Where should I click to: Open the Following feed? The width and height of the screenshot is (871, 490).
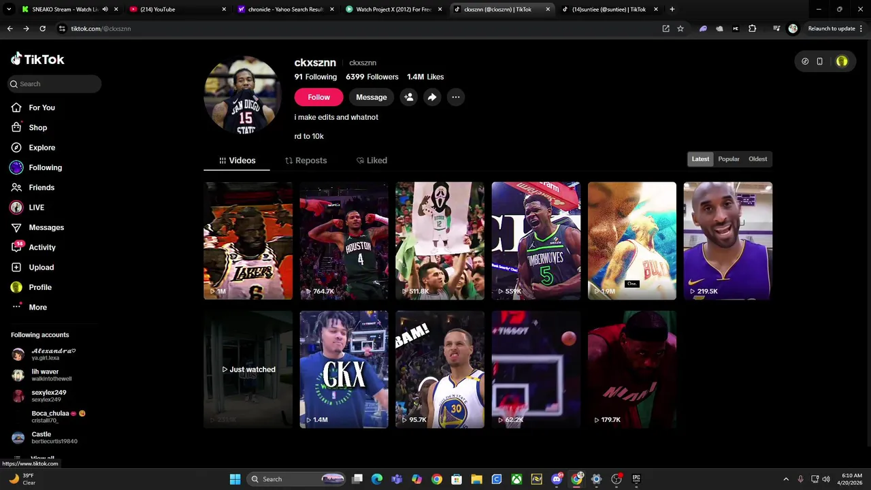[45, 167]
